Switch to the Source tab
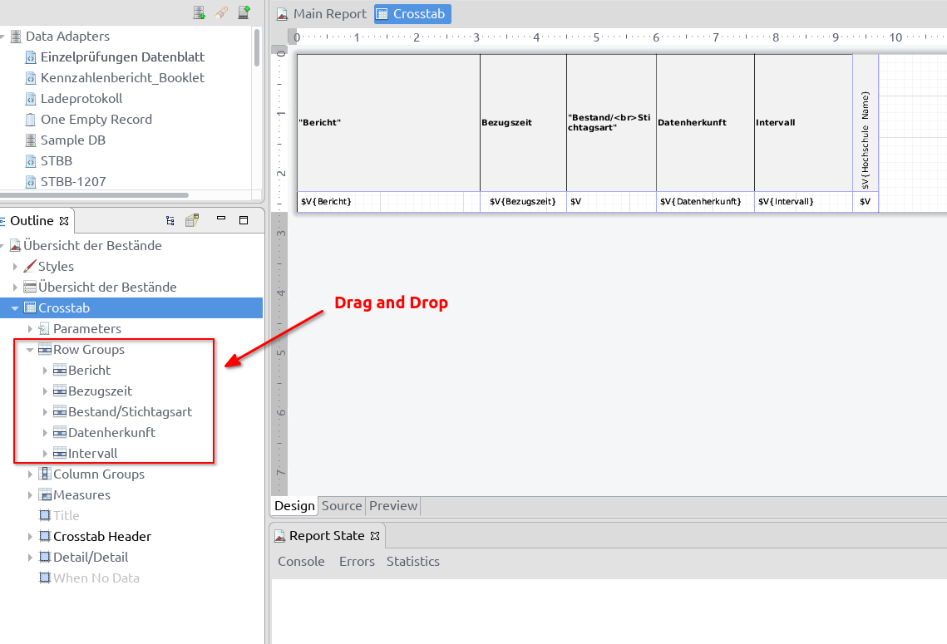947x644 pixels. tap(342, 506)
